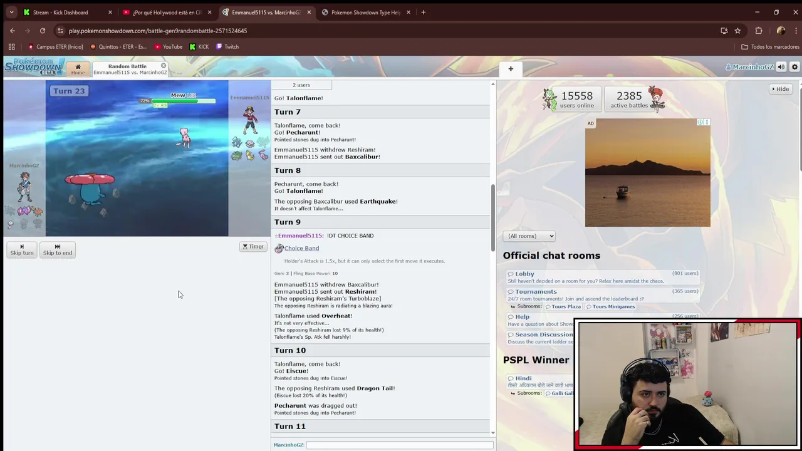
Task: Open the Campus ETER bookmark
Action: [55, 47]
